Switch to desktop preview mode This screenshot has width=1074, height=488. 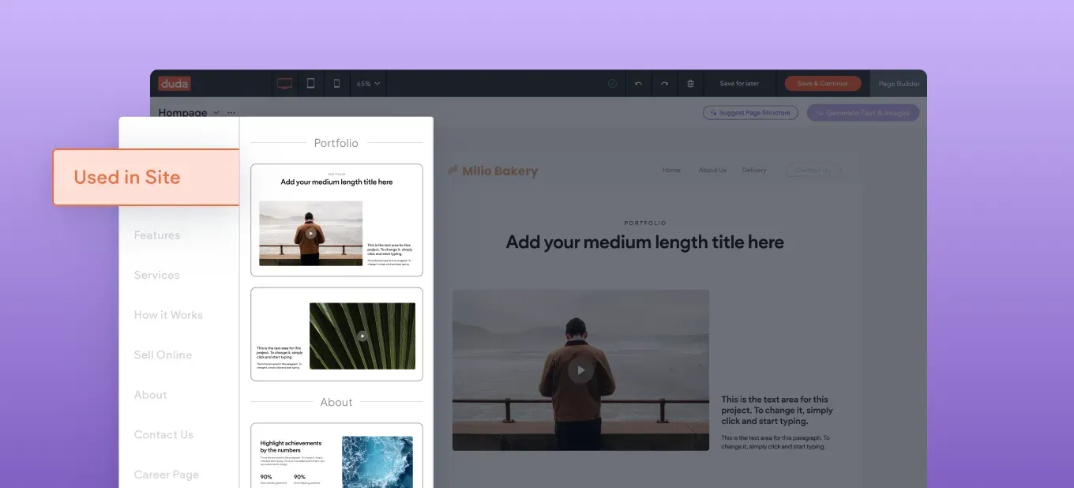pyautogui.click(x=284, y=84)
